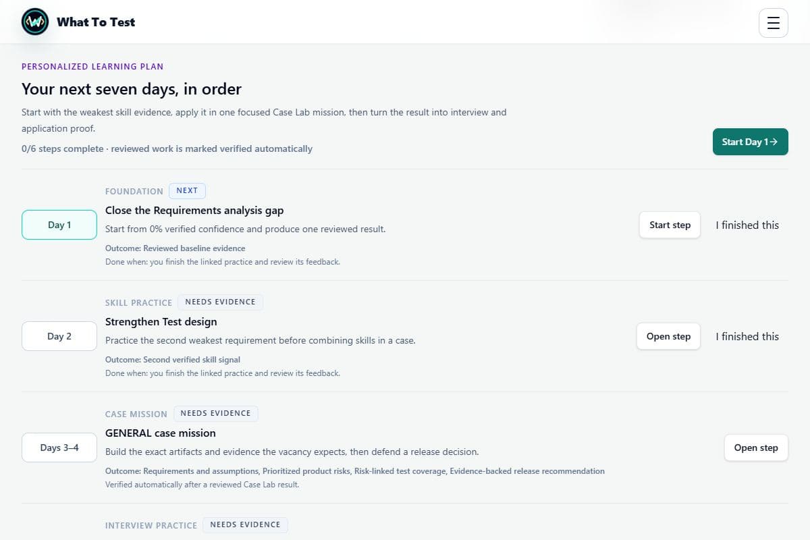Click the GENERAL case mission title
The width and height of the screenshot is (810, 540).
pyautogui.click(x=161, y=433)
